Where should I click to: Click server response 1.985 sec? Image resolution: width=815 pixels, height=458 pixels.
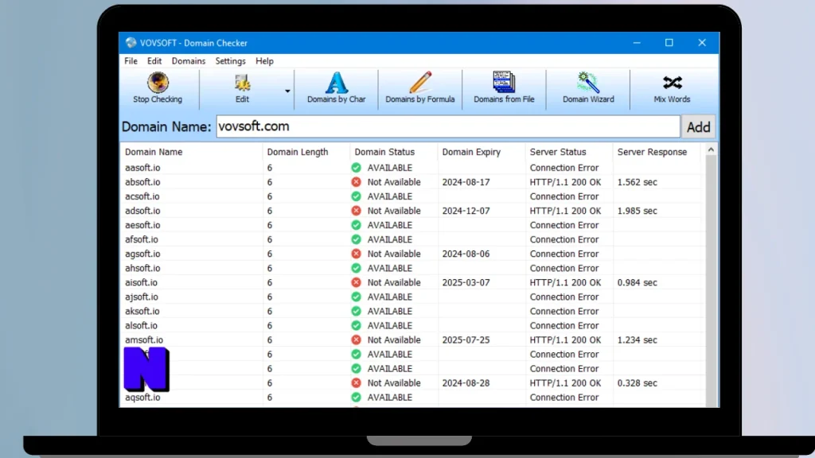click(638, 210)
